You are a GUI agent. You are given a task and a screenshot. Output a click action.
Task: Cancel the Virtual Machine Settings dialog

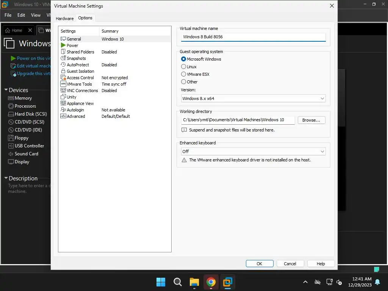[x=290, y=264]
